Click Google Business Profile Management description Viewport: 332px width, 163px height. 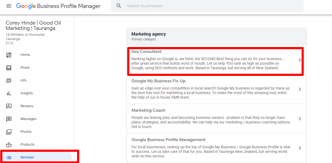tap(211, 152)
